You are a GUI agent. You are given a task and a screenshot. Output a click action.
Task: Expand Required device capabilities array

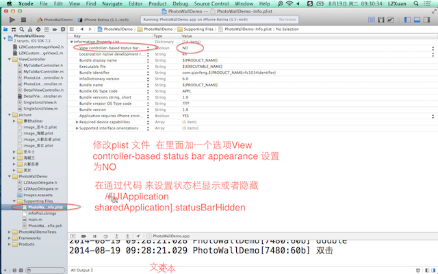77,122
